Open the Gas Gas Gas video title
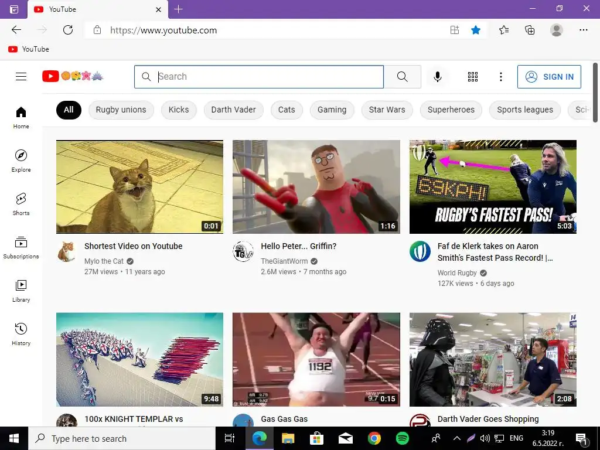Viewport: 600px width, 450px height. (x=284, y=419)
